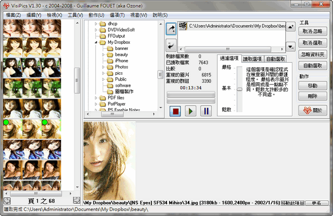This screenshot has height=216, width=333.
Task: Expand the dhcp folder node
Action: point(96,24)
